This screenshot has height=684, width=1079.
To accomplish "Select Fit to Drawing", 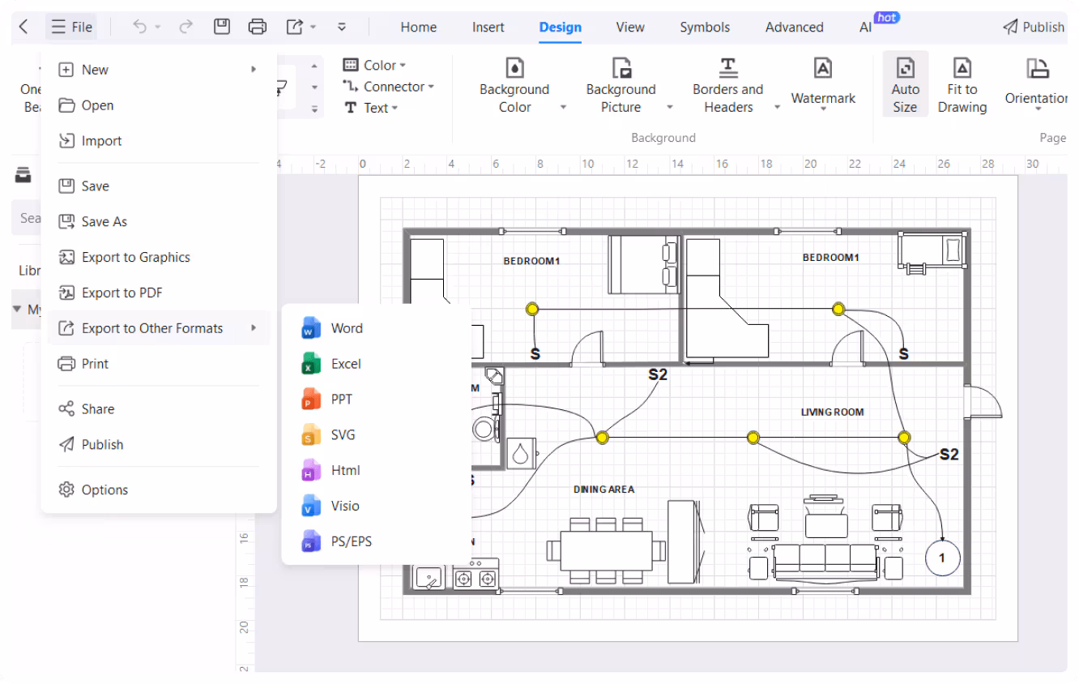I will tap(961, 83).
